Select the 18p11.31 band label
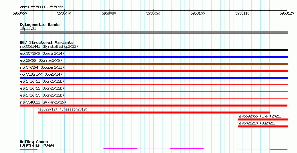Screen dimensions: 297x153 click(28, 29)
